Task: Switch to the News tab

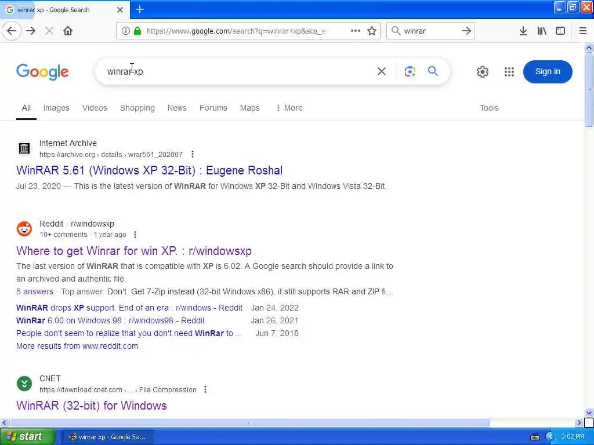Action: (x=177, y=108)
